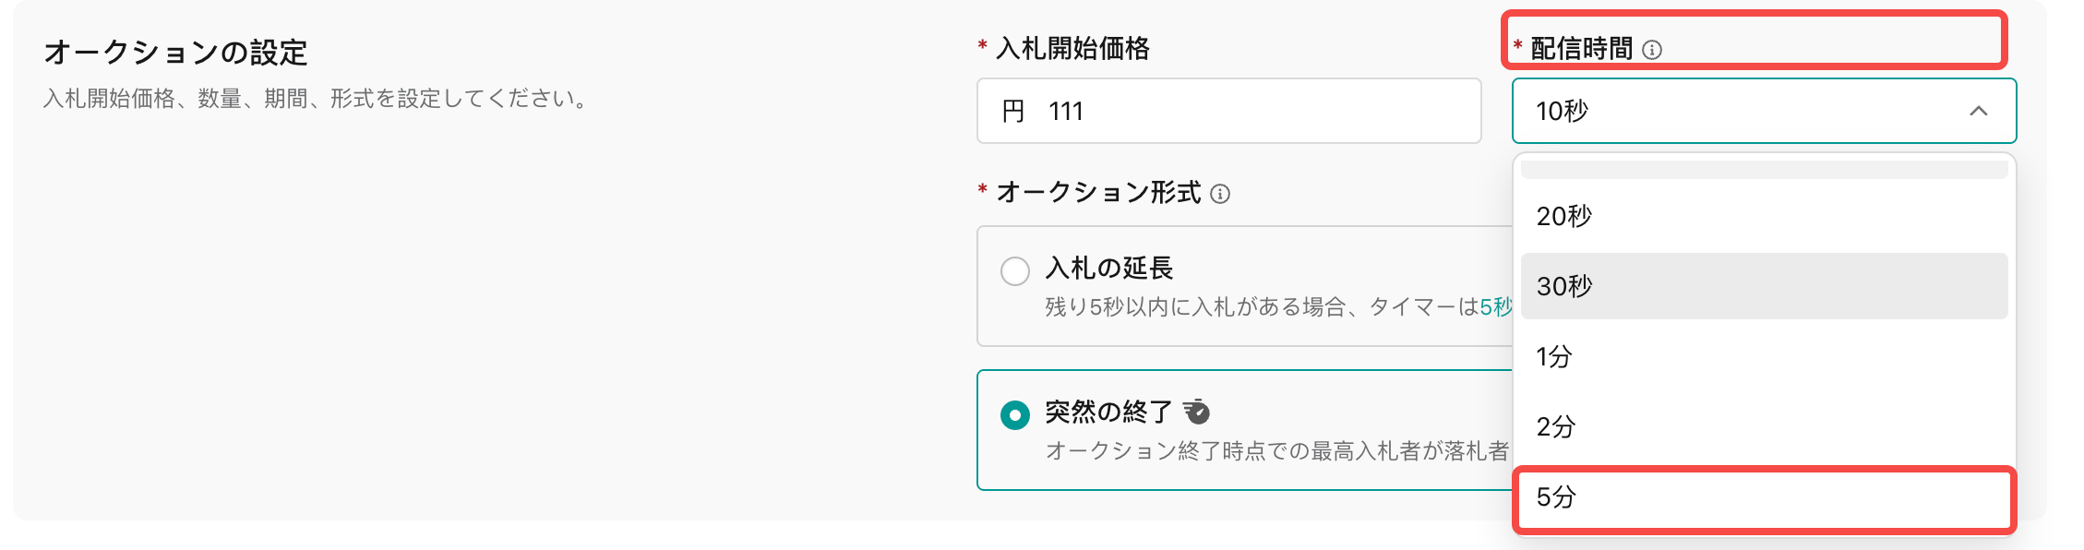Click the オークションの設定 section heading
This screenshot has height=550, width=2084.
[x=175, y=53]
